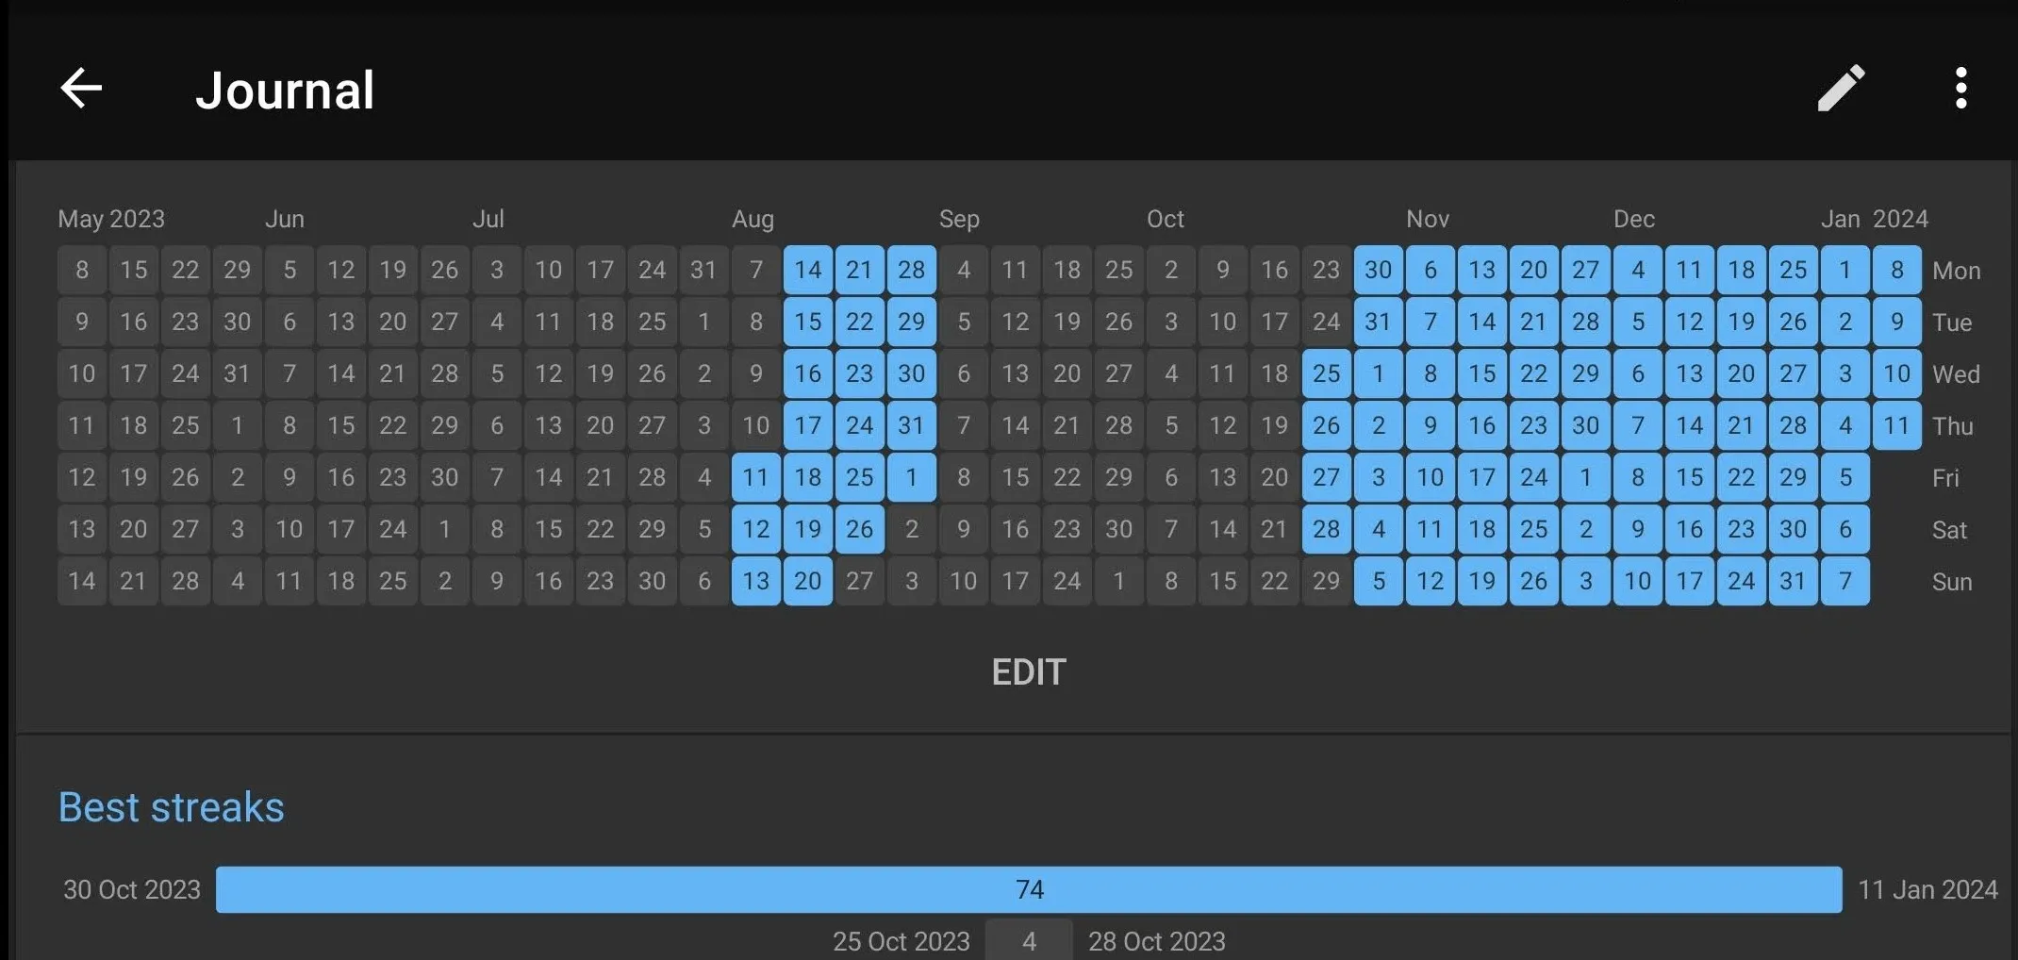2018x960 pixels.
Task: Select the 4-day streak bar
Action: [1028, 941]
